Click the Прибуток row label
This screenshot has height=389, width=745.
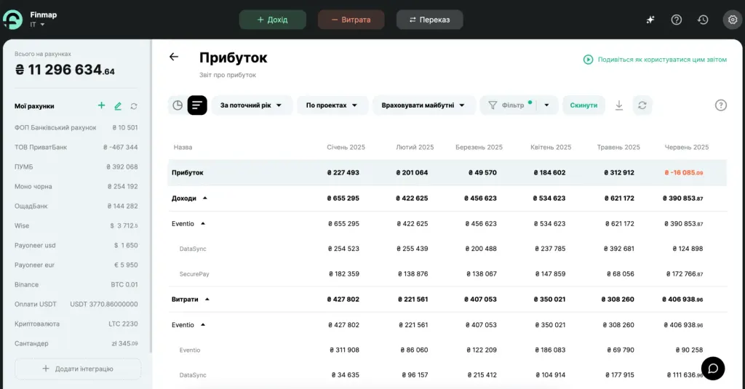tap(188, 172)
